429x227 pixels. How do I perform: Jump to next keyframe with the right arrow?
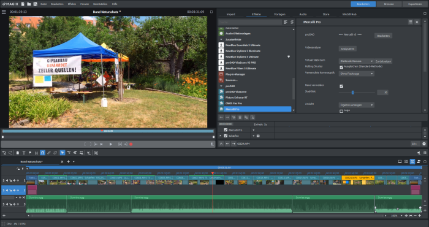click(x=227, y=117)
